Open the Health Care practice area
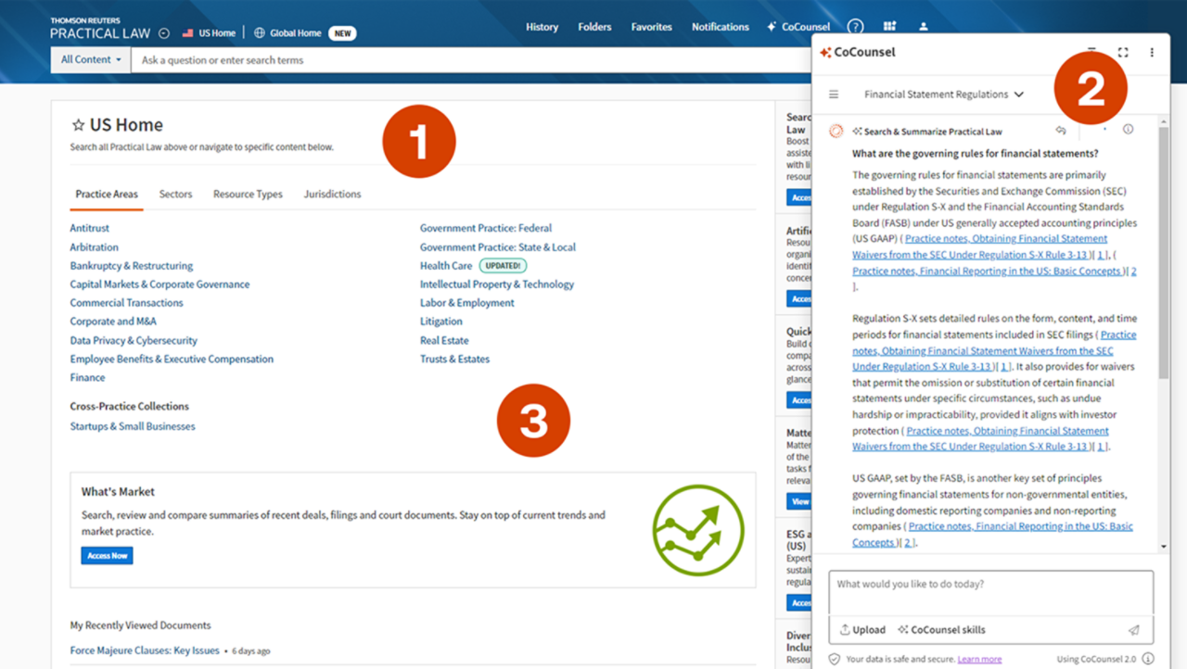This screenshot has width=1187, height=669. tap(446, 266)
